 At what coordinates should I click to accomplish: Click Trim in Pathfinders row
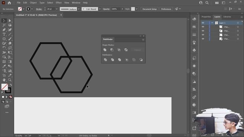[x=112, y=60]
